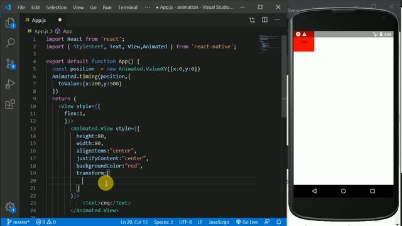Open the Extensions view

(10, 104)
